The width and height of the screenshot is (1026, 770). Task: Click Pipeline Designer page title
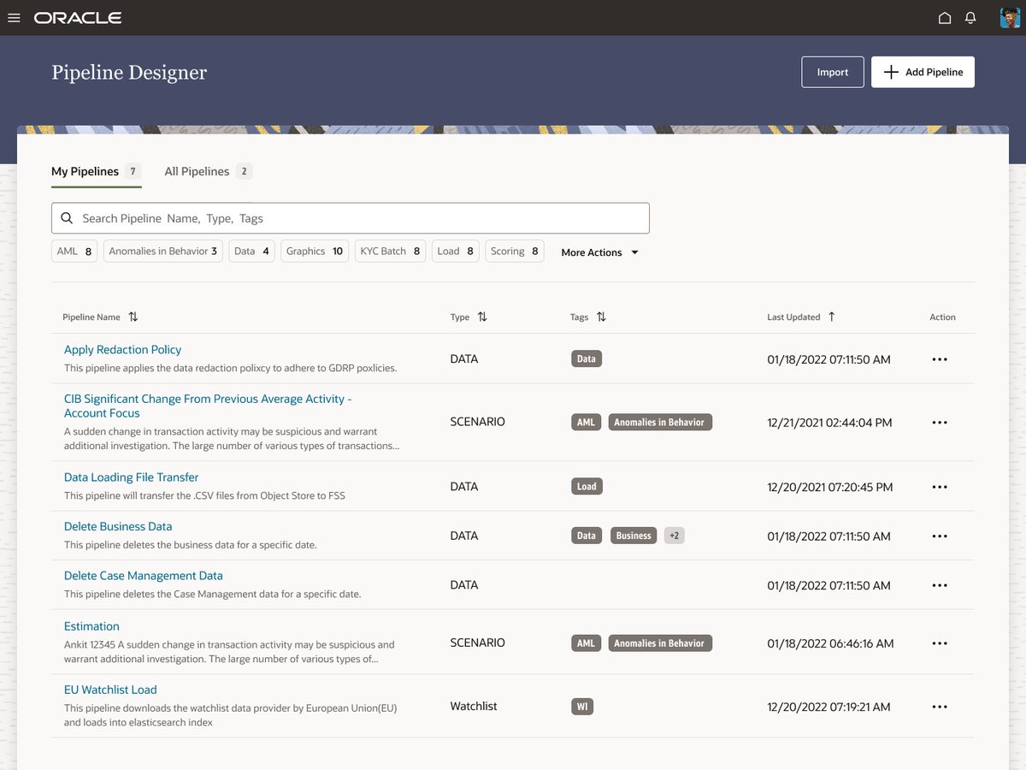pos(129,73)
